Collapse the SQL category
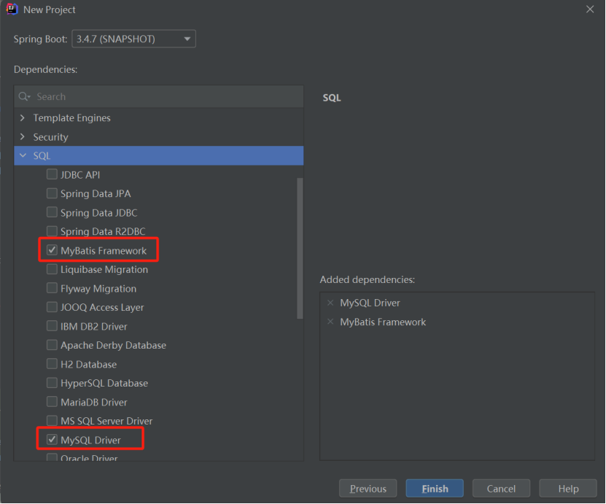606x504 pixels. pyautogui.click(x=23, y=156)
